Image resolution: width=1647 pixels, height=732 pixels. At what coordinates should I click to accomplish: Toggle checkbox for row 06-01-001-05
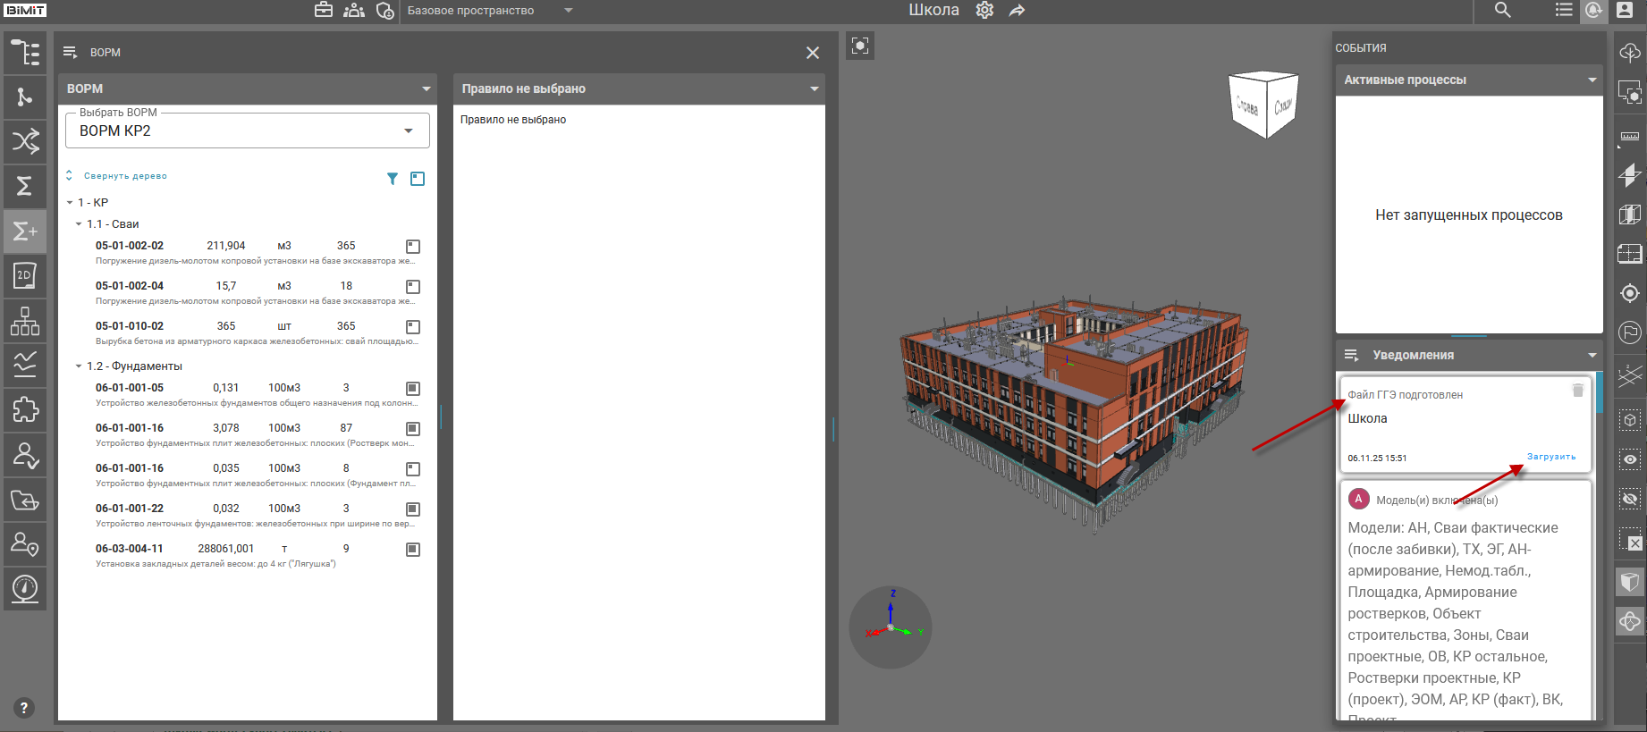click(413, 389)
